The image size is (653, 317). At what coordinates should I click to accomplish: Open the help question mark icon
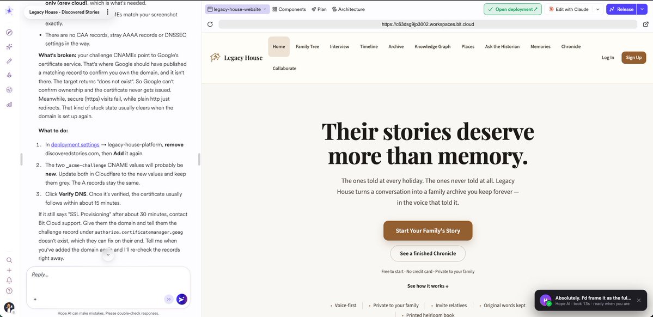click(x=9, y=291)
